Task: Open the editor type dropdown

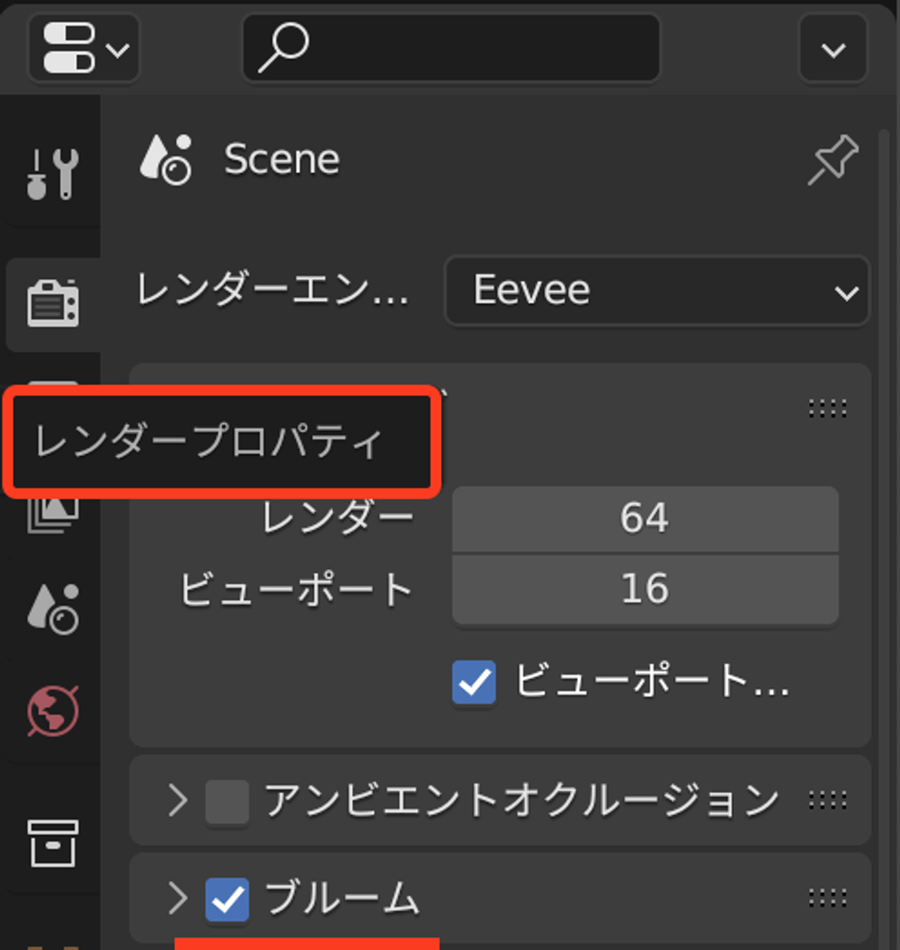Action: (84, 48)
